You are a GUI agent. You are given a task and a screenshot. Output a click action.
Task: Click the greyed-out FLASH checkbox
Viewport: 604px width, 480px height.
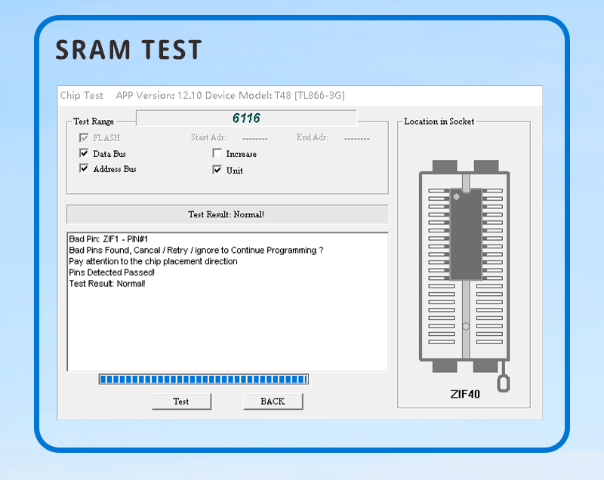84,138
